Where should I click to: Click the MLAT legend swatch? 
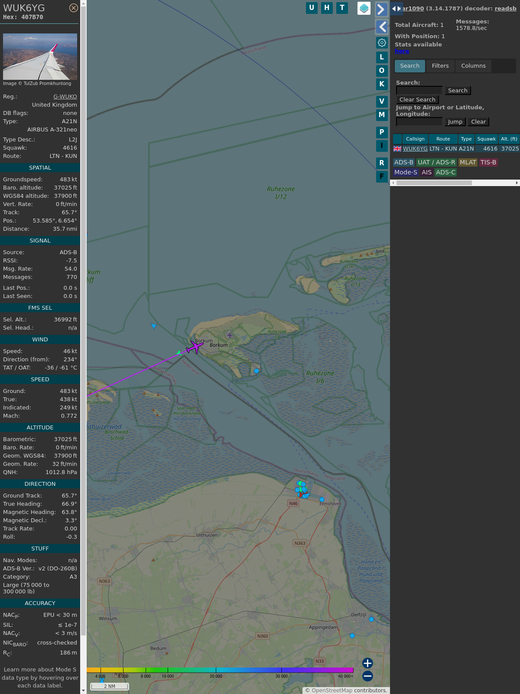pyautogui.click(x=468, y=162)
